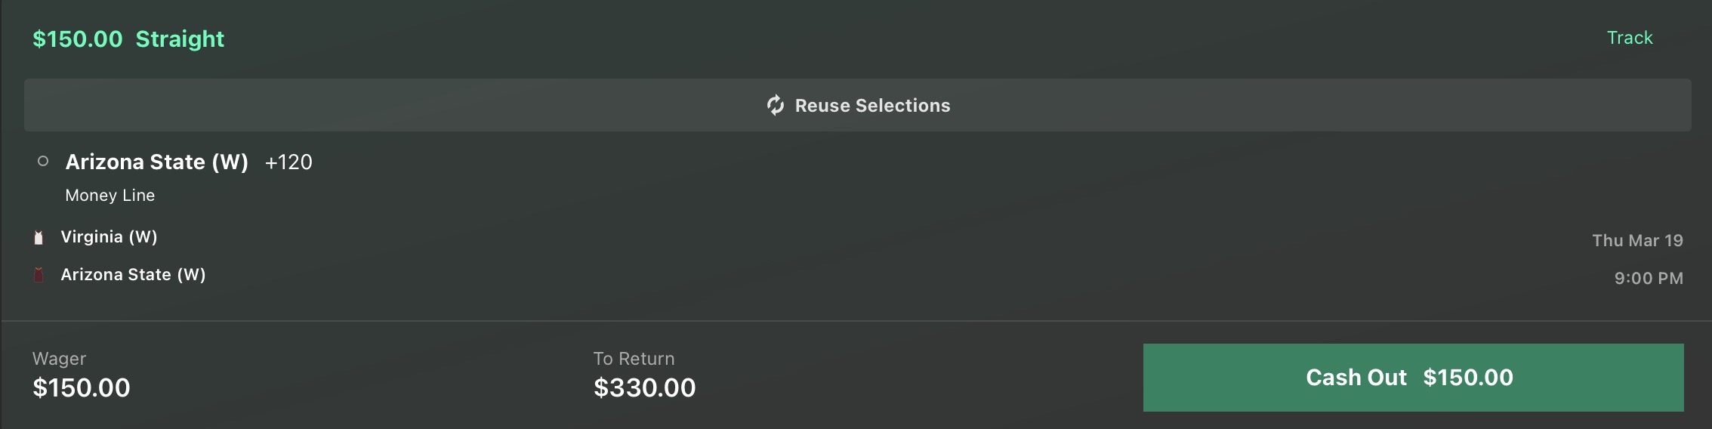1712x429 pixels.
Task: Click the $330.00 return amount
Action: (644, 387)
